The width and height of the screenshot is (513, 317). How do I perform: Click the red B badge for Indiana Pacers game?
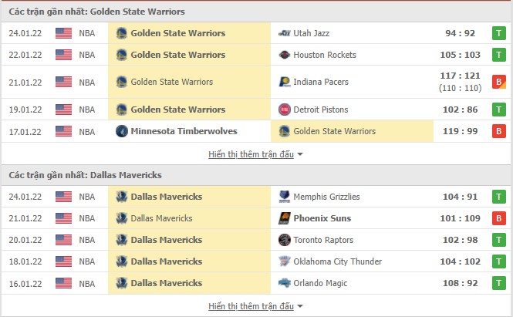tap(499, 82)
